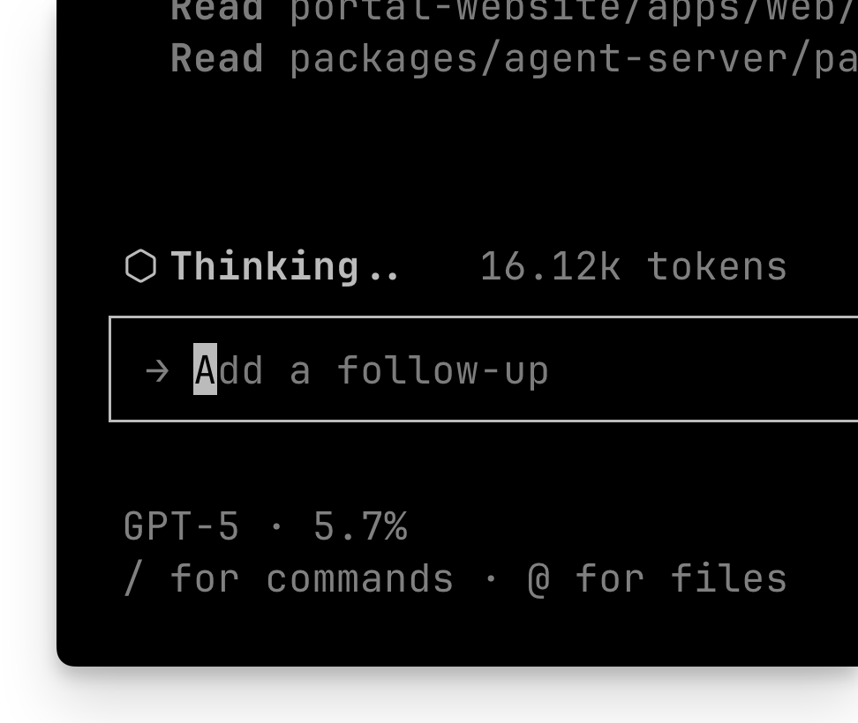Click the dot separator after GPT-5
The height and width of the screenshot is (723, 858).
pos(276,526)
